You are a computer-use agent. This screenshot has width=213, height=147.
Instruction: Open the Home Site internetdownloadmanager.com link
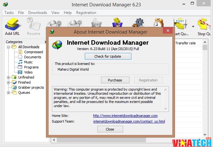(125, 116)
